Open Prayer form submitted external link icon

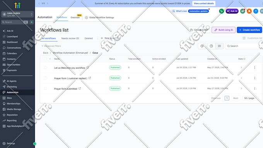(x=80, y=88)
